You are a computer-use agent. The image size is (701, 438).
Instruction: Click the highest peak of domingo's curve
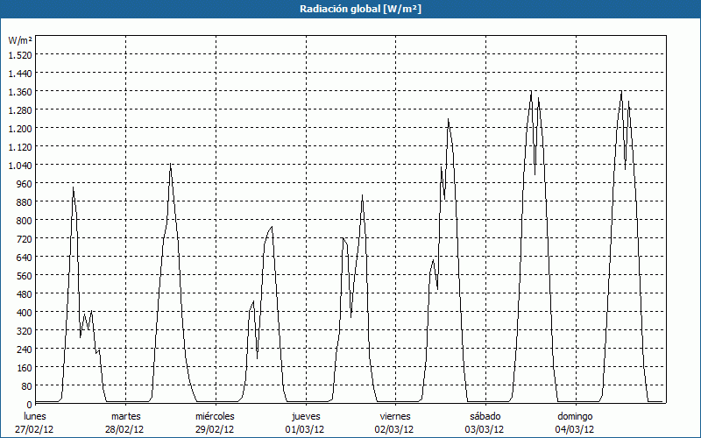pyautogui.click(x=621, y=92)
